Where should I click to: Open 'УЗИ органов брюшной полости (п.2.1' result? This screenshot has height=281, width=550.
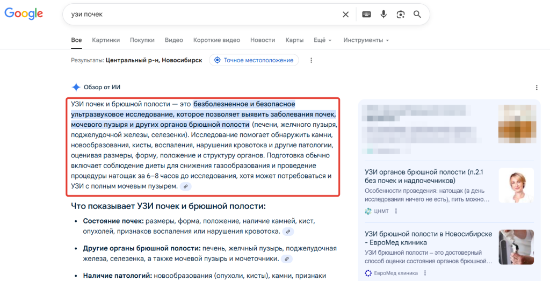[x=424, y=176]
